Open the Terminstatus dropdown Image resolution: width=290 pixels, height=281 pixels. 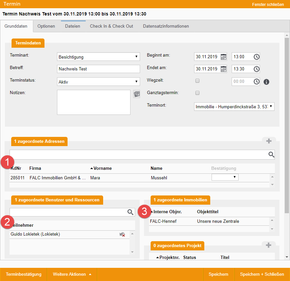coord(99,82)
